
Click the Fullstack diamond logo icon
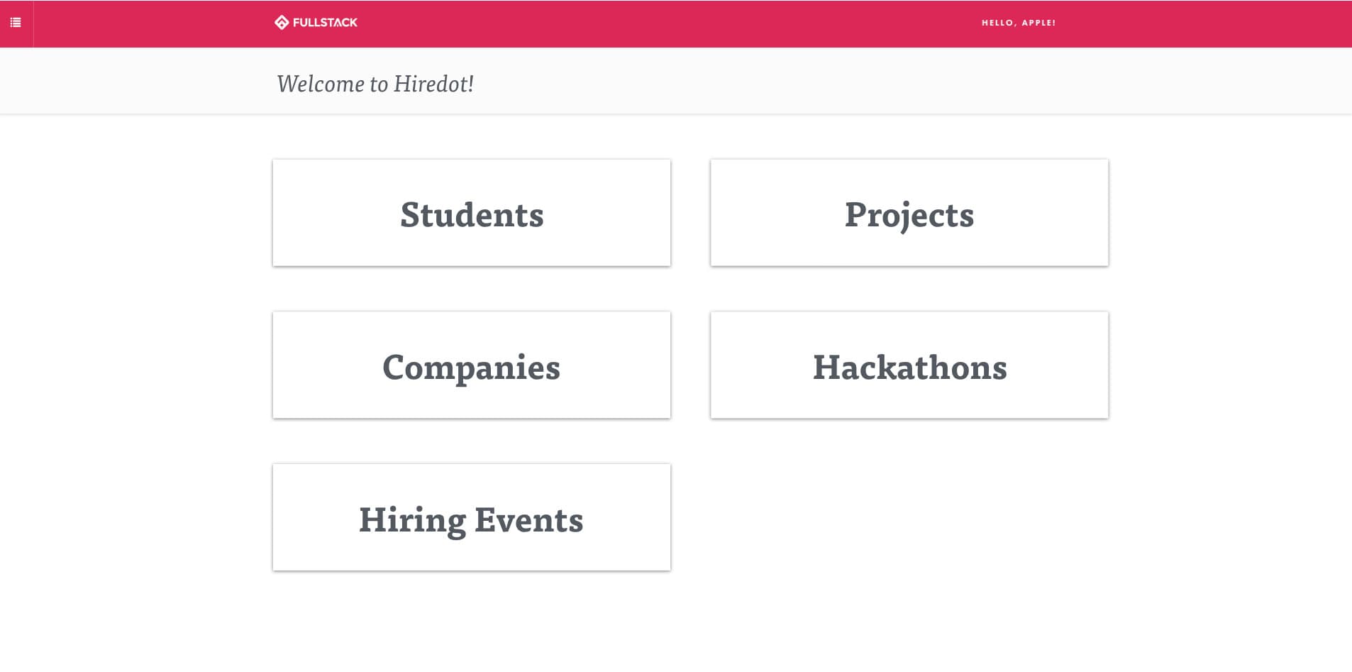tap(282, 23)
